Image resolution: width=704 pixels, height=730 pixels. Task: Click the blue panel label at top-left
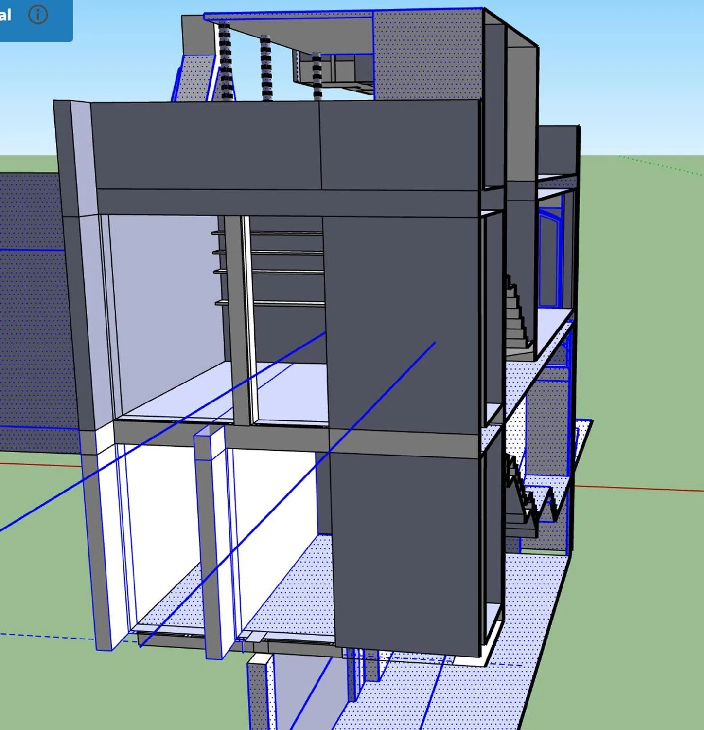(6, 15)
